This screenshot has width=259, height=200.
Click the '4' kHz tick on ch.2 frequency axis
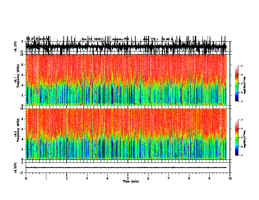tap(23, 139)
